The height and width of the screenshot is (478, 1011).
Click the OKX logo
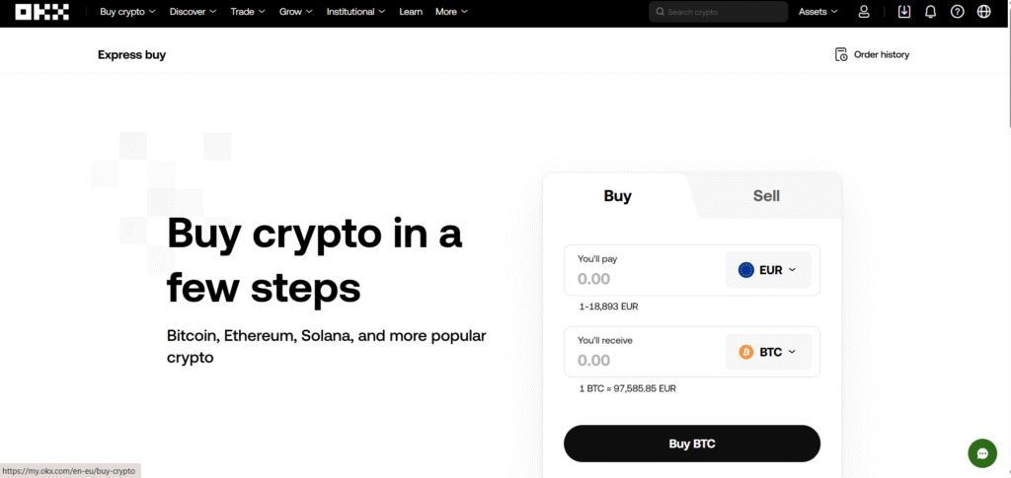coord(41,12)
